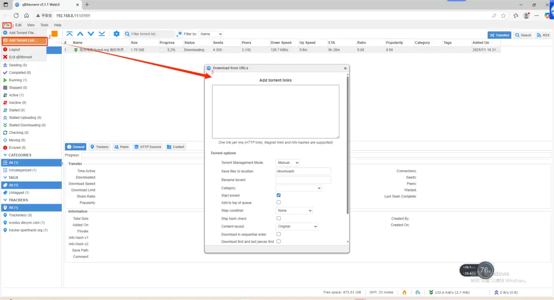554x300 pixels.
Task: Click the Search button at top right
Action: coord(523,35)
